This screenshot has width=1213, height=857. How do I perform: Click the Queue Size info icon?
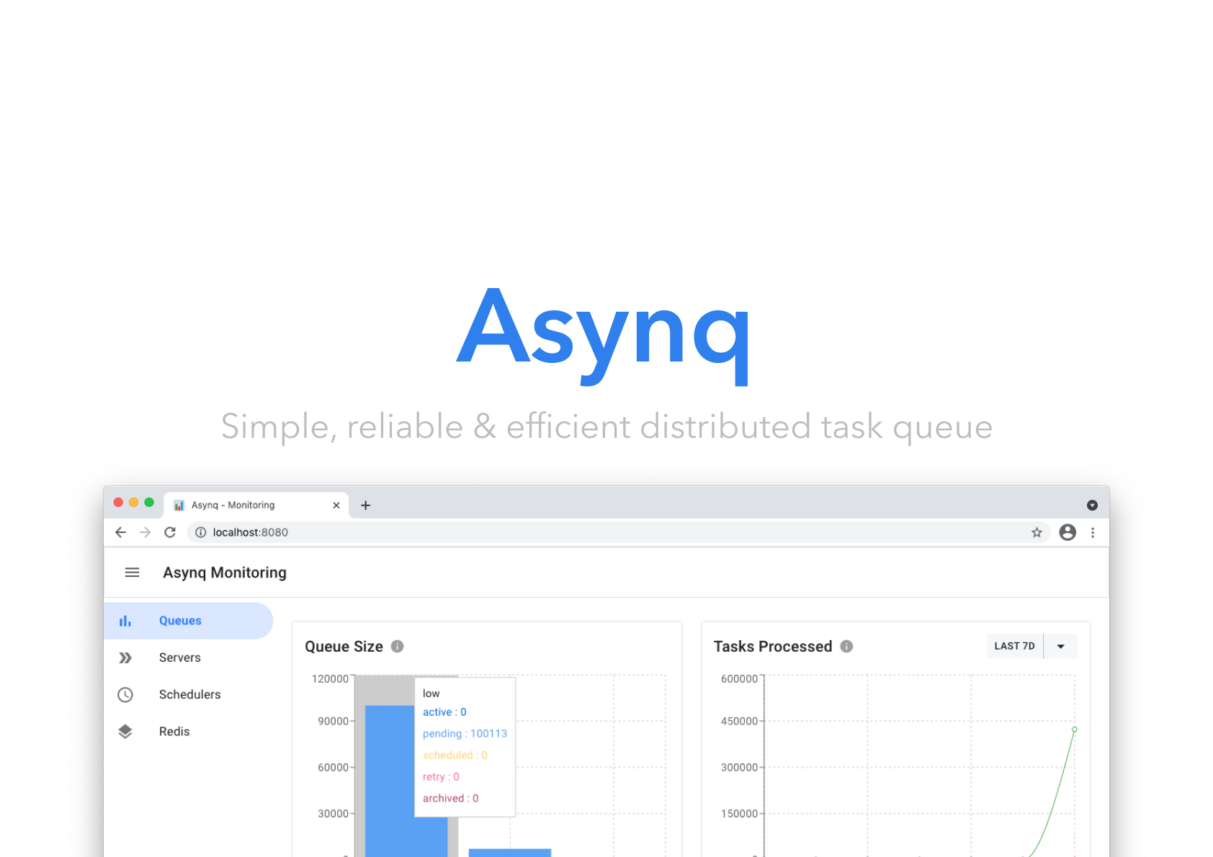(x=397, y=647)
